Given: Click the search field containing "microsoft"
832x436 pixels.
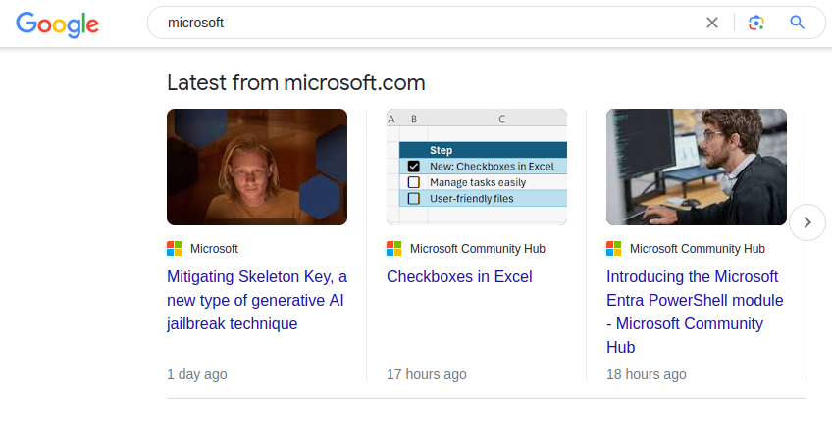Looking at the screenshot, I should [x=422, y=23].
